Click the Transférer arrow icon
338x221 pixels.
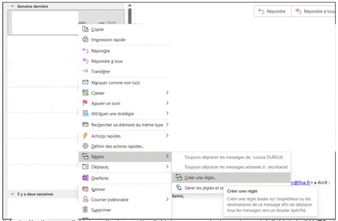click(86, 71)
